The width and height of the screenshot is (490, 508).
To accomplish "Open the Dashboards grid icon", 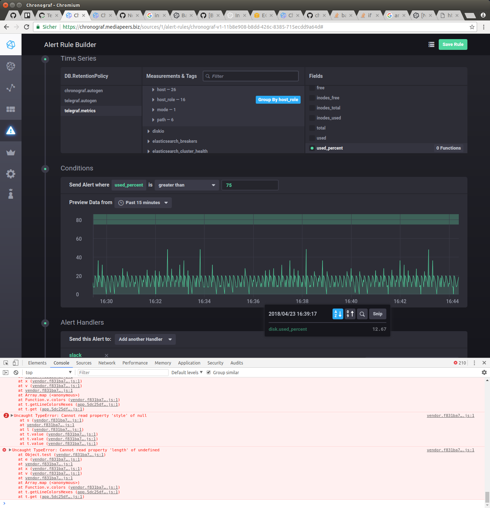I will coord(11,109).
